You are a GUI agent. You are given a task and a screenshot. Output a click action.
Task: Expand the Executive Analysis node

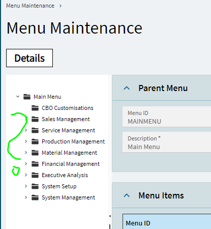(26, 175)
